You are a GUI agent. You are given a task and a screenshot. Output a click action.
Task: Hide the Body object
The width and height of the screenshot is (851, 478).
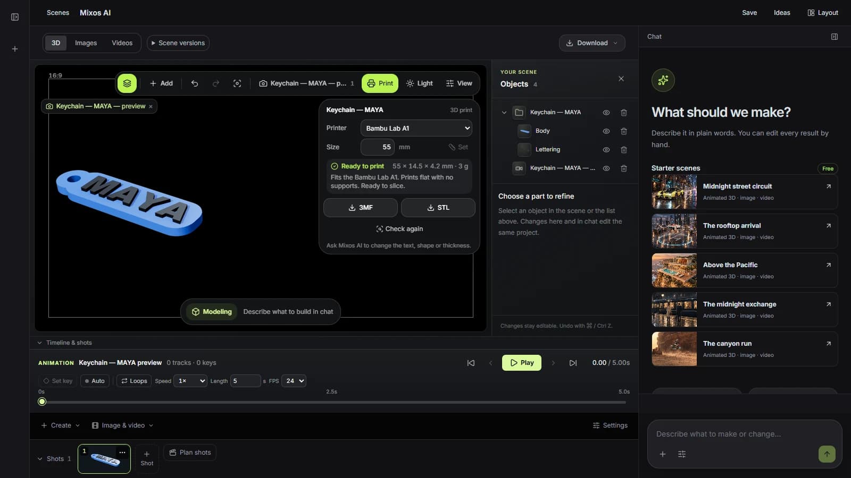pyautogui.click(x=606, y=131)
